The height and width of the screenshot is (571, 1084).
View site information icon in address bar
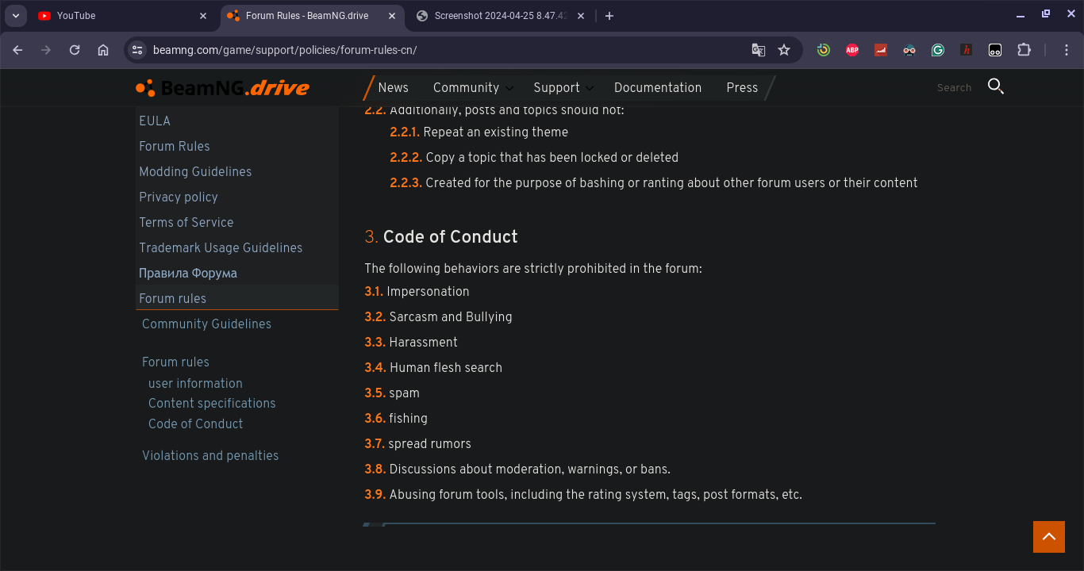tap(137, 50)
